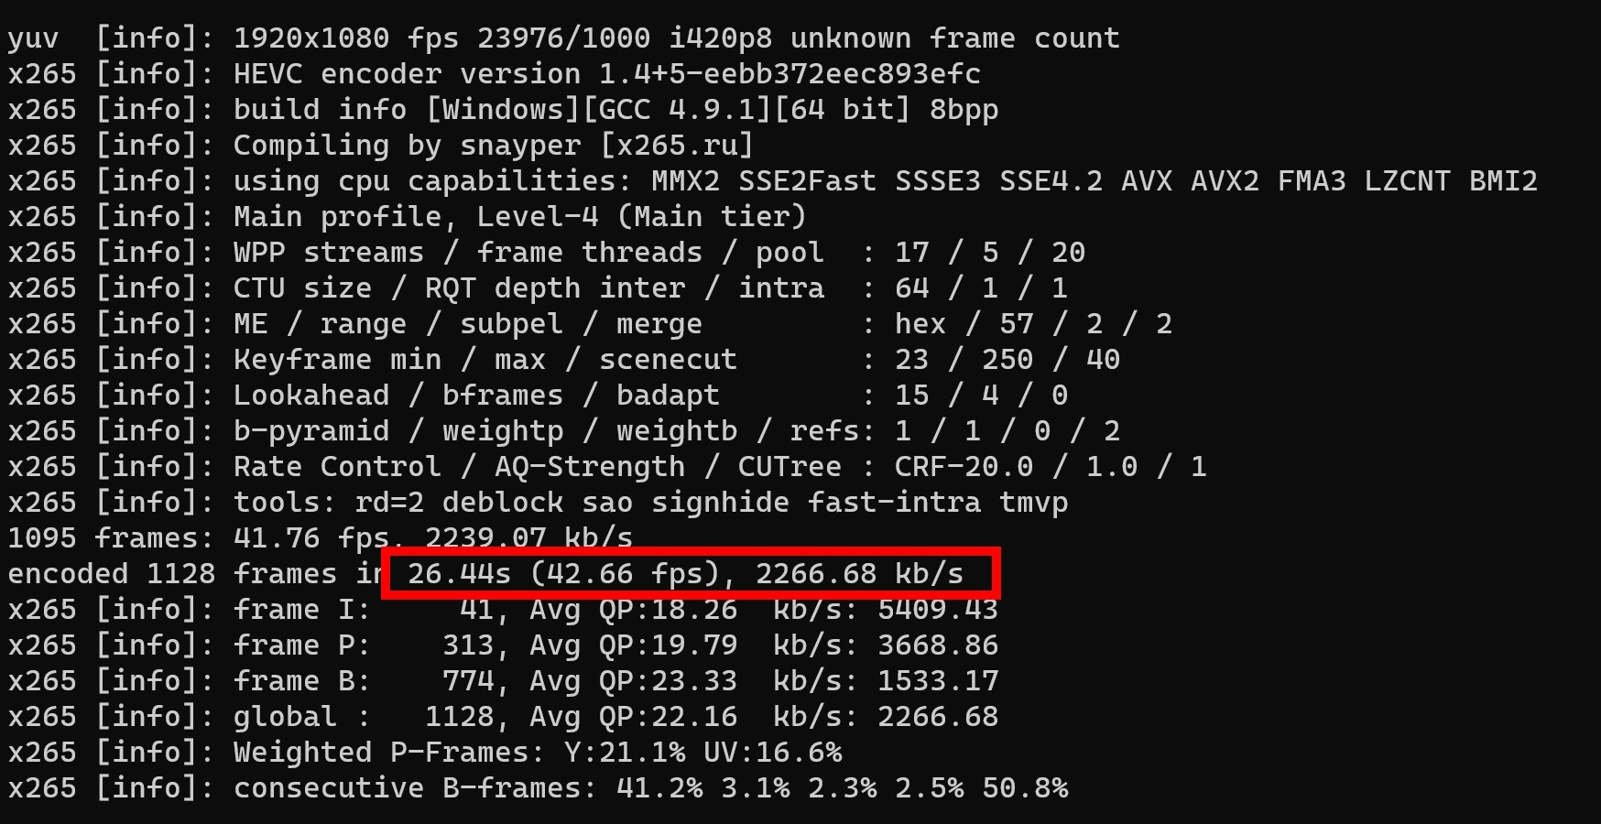
Task: Click the Lookahead value 15
Action: point(911,396)
